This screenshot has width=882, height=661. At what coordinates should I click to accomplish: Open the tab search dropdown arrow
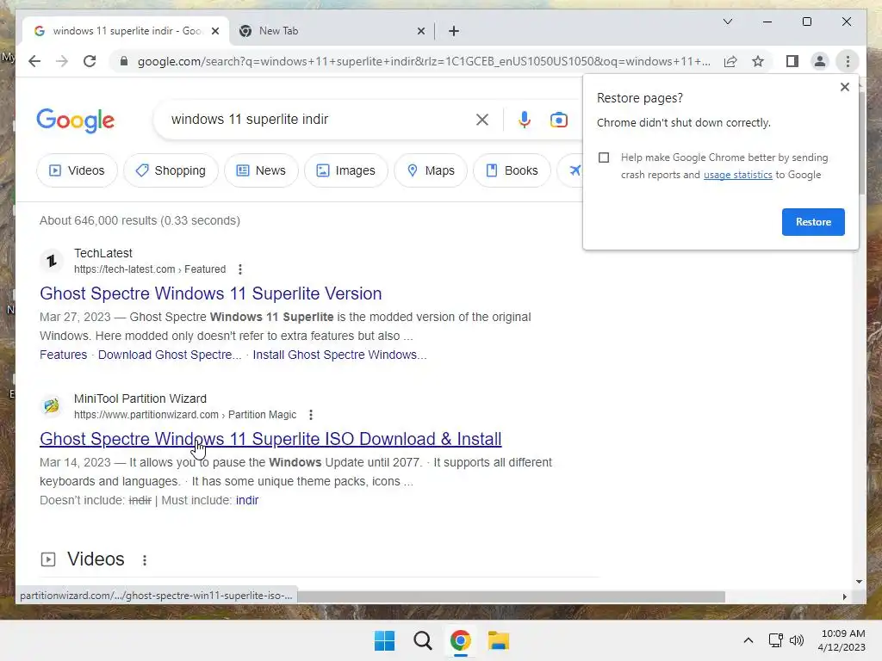pyautogui.click(x=727, y=22)
